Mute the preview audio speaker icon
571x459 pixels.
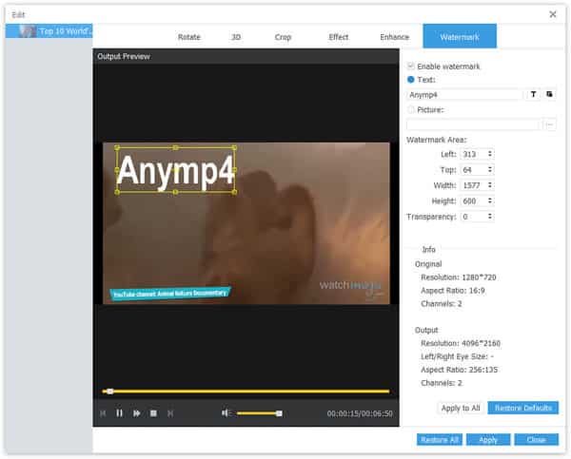tap(226, 412)
